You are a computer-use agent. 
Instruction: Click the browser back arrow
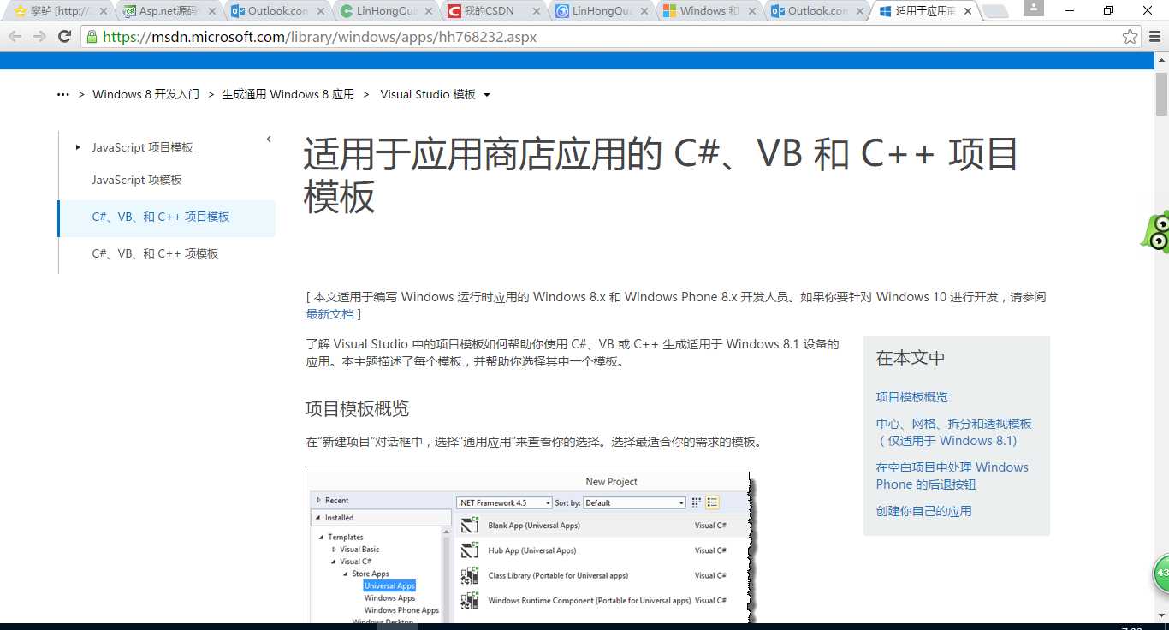click(16, 37)
